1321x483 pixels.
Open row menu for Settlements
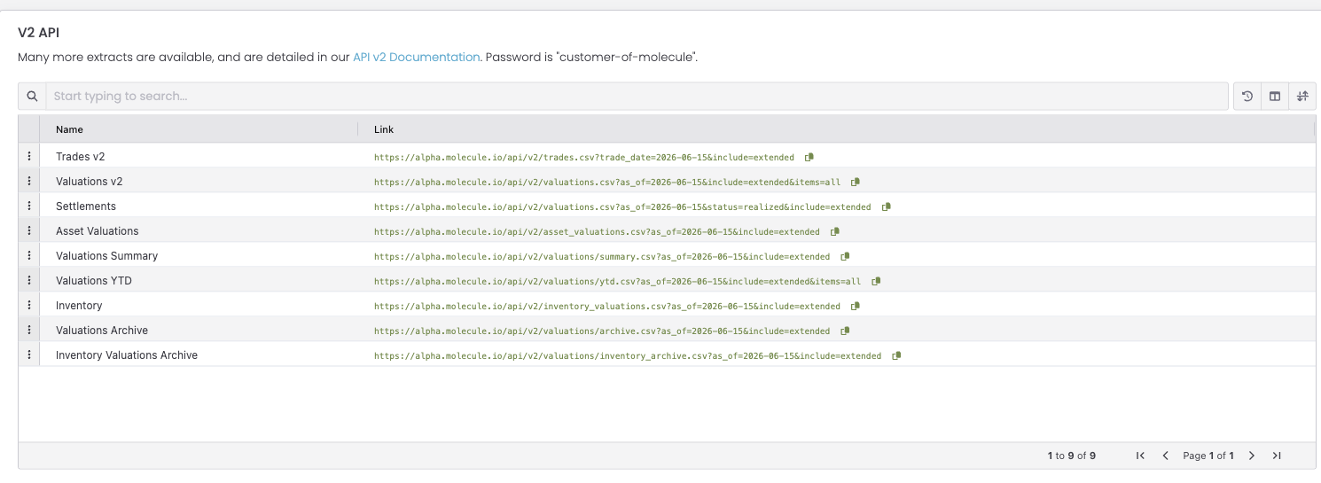tap(29, 206)
